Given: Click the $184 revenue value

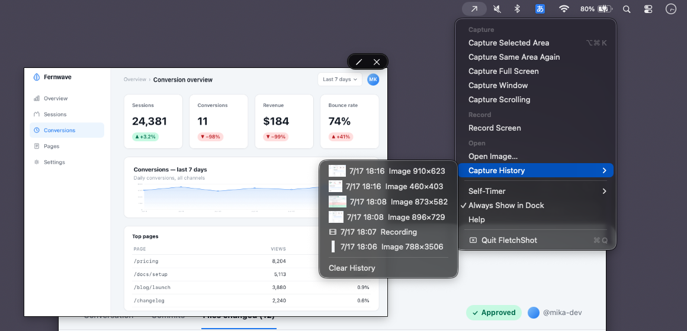Looking at the screenshot, I should click(x=277, y=121).
